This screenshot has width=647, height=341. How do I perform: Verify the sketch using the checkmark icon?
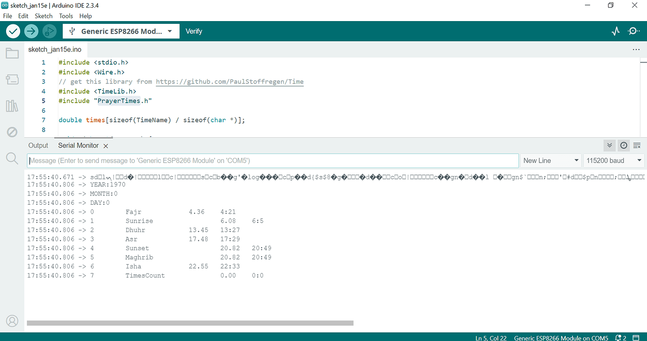click(13, 31)
